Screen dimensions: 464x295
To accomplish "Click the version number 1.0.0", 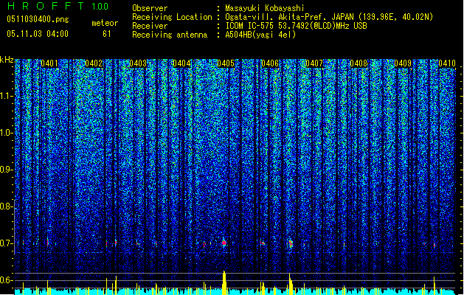I will pos(100,6).
